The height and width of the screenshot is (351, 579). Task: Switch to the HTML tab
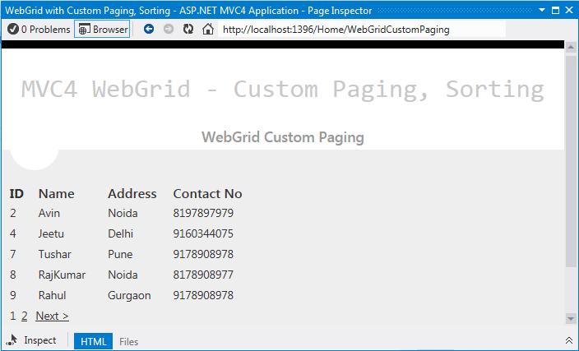tap(93, 341)
